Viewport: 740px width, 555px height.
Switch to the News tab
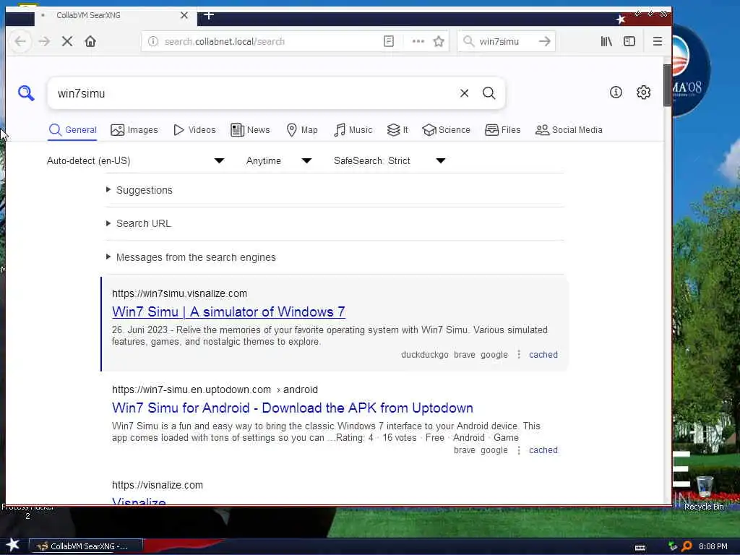tap(250, 130)
